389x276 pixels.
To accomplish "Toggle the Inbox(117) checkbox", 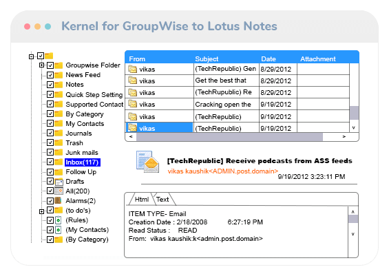I will pos(50,162).
